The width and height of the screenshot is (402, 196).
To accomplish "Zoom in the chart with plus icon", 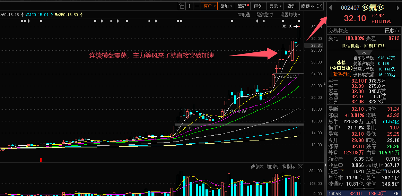I will click(189, 6).
